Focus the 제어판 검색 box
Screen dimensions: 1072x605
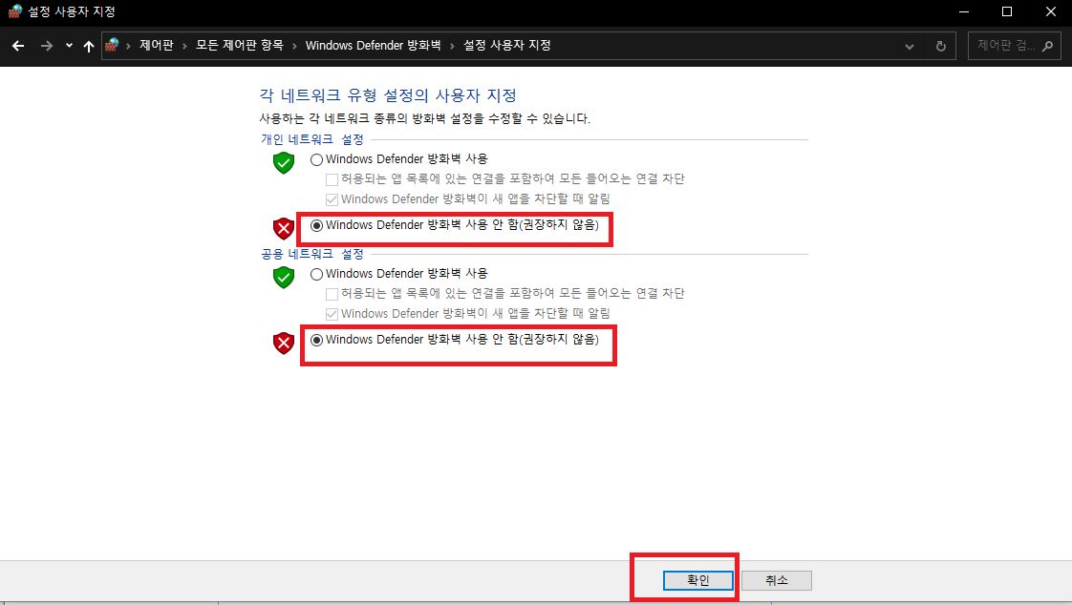coord(1015,46)
